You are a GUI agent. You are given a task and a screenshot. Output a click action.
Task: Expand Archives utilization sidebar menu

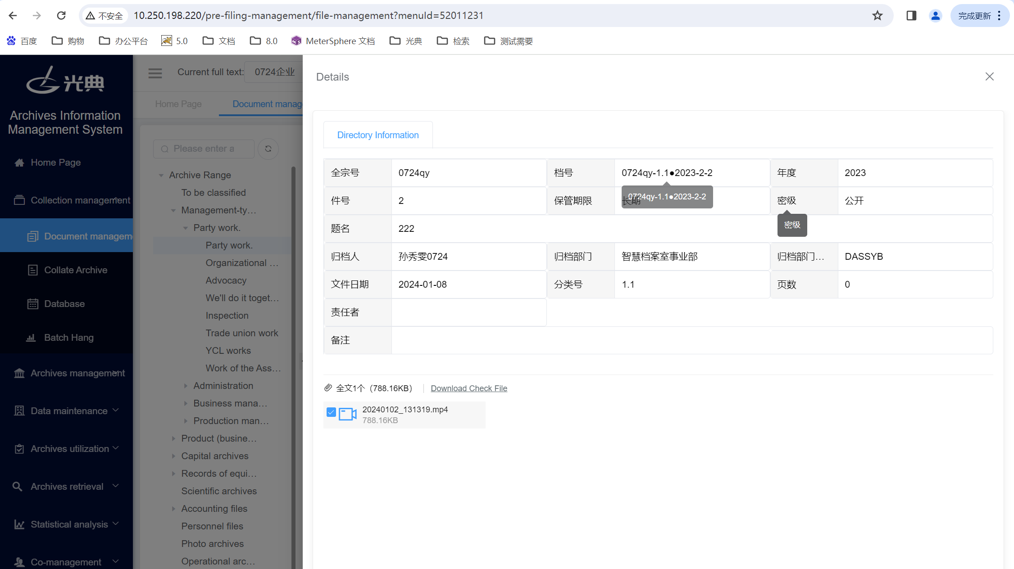(x=66, y=449)
